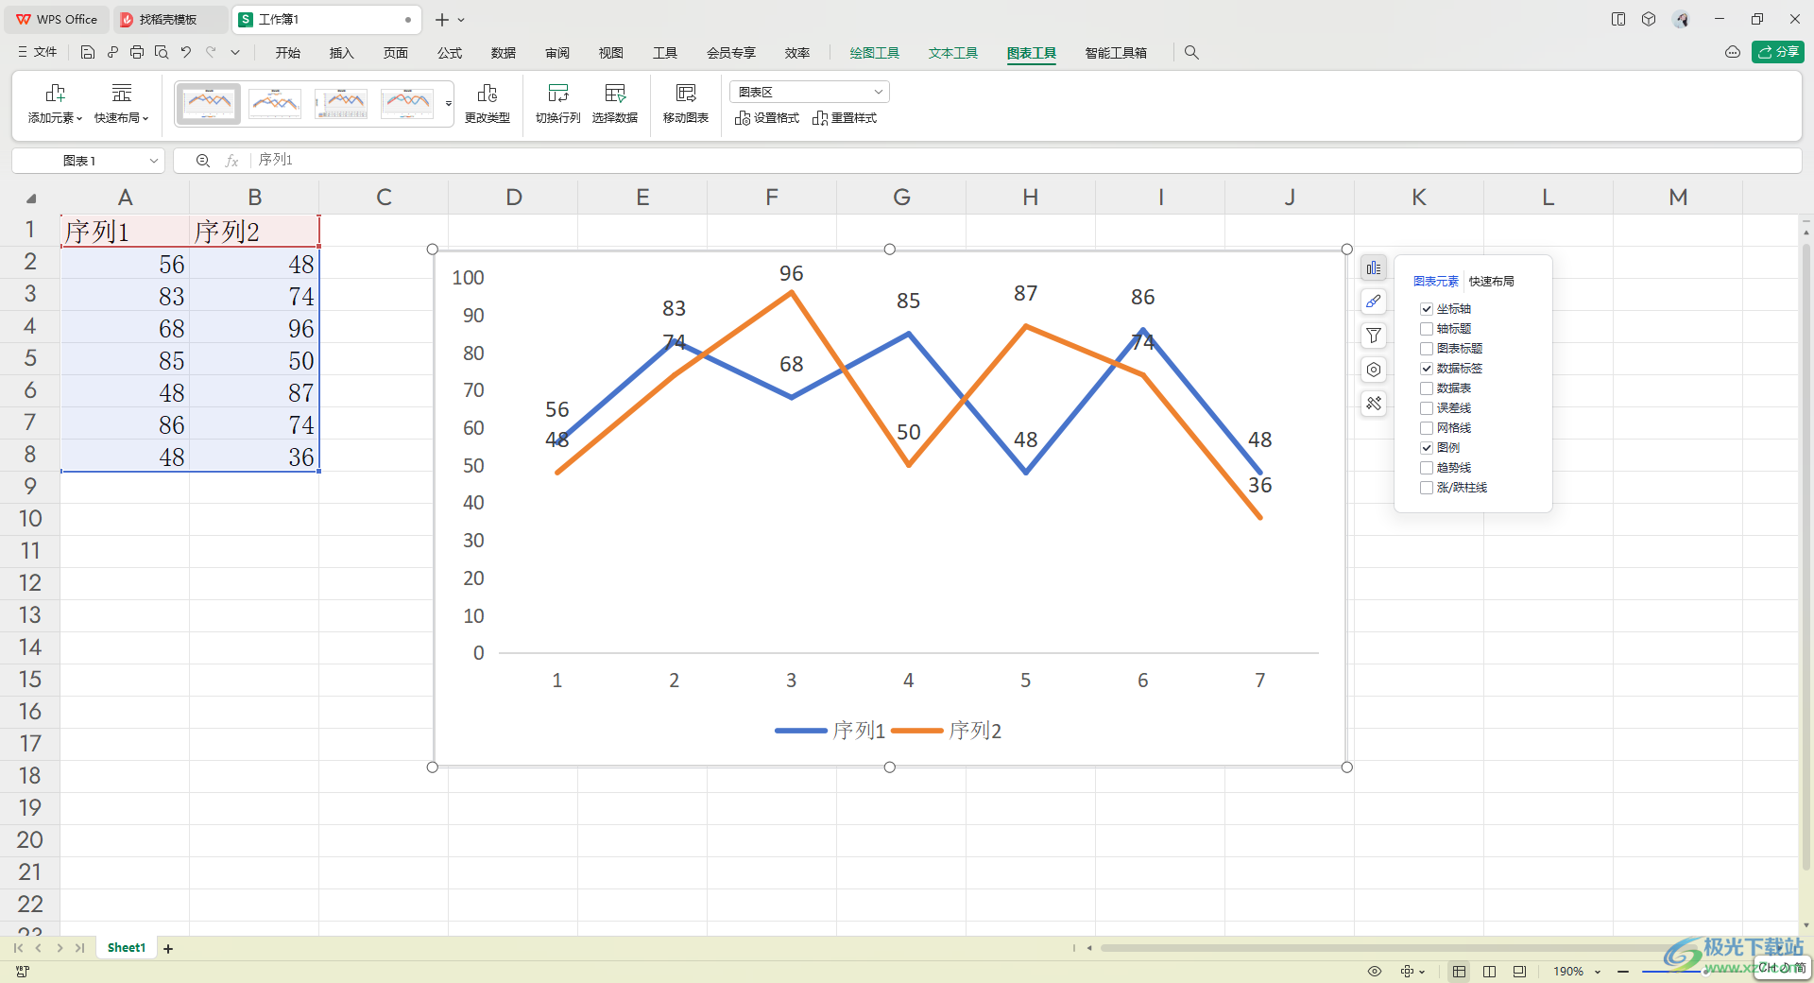This screenshot has width=1814, height=983.
Task: Open Quick Layout (快速布局) in ribbon
Action: [121, 104]
